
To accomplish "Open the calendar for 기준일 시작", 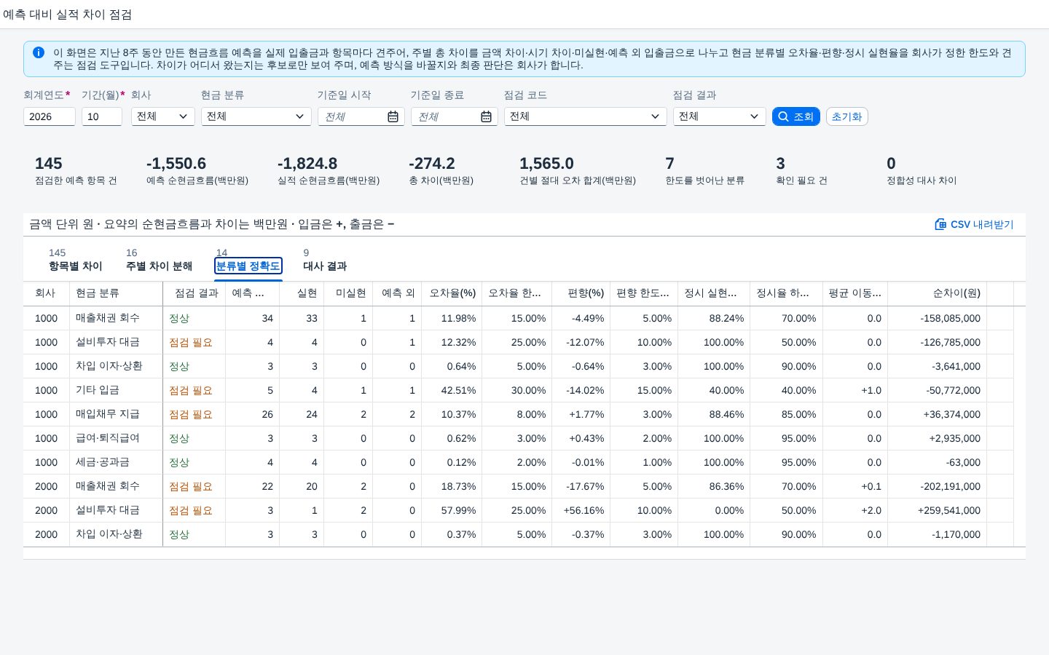I will (393, 116).
